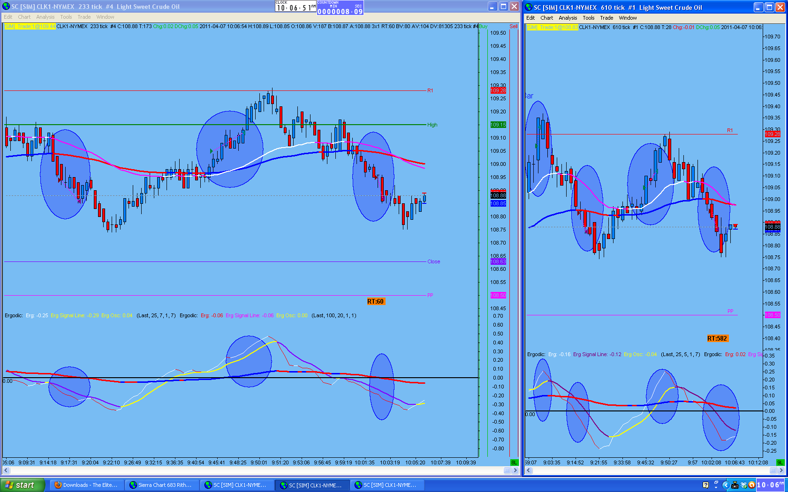Open Trade menu in 610 tick chart
The image size is (788, 492).
click(x=607, y=18)
